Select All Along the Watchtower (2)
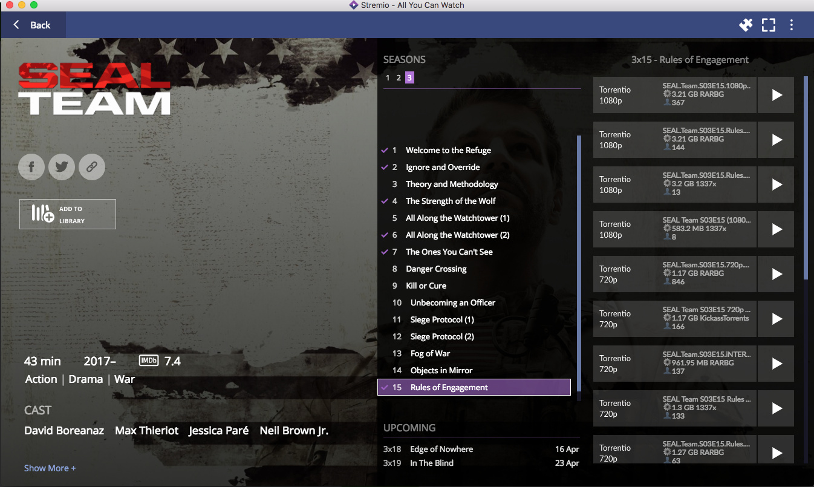814x487 pixels. [x=474, y=235]
